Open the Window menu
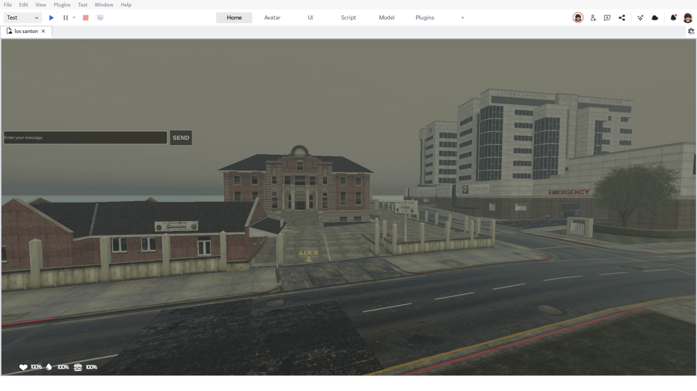Screen dimensions: 697x391 pyautogui.click(x=104, y=5)
